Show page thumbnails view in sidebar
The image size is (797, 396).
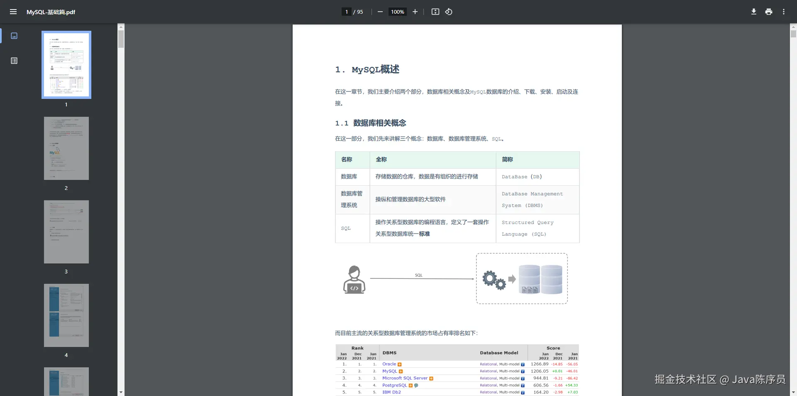click(x=14, y=36)
